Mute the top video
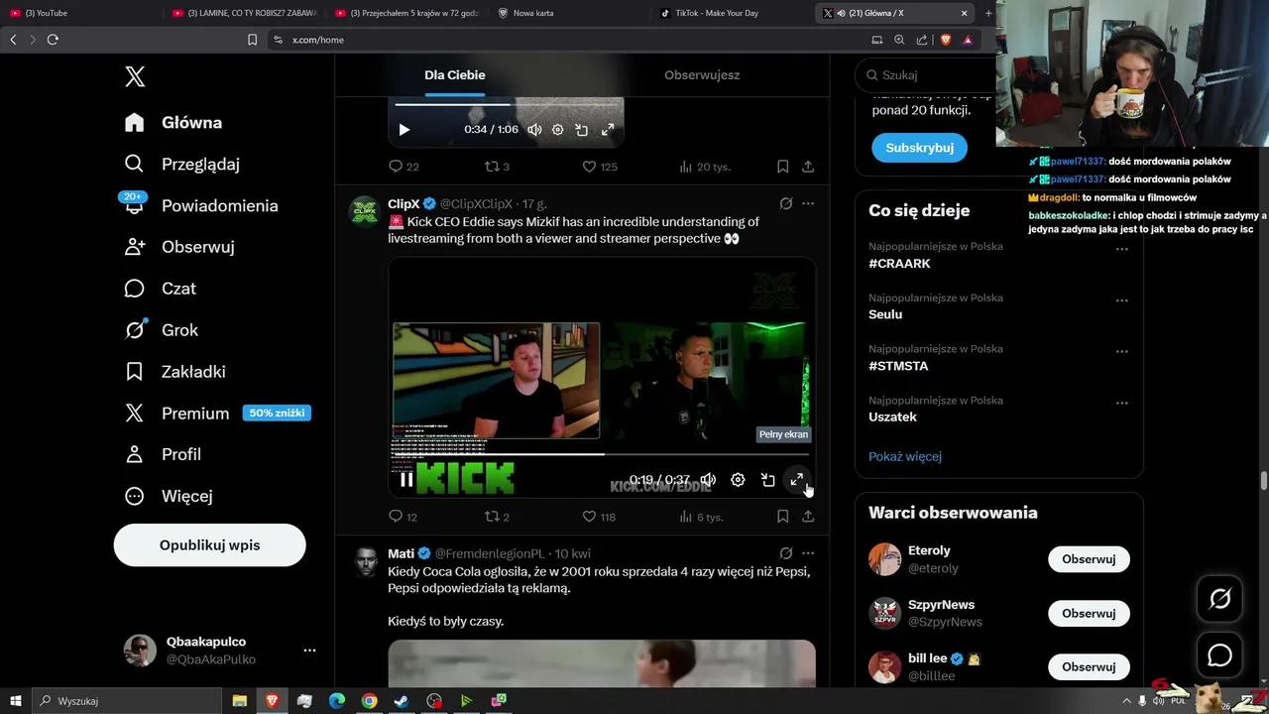1269x714 pixels. point(534,130)
